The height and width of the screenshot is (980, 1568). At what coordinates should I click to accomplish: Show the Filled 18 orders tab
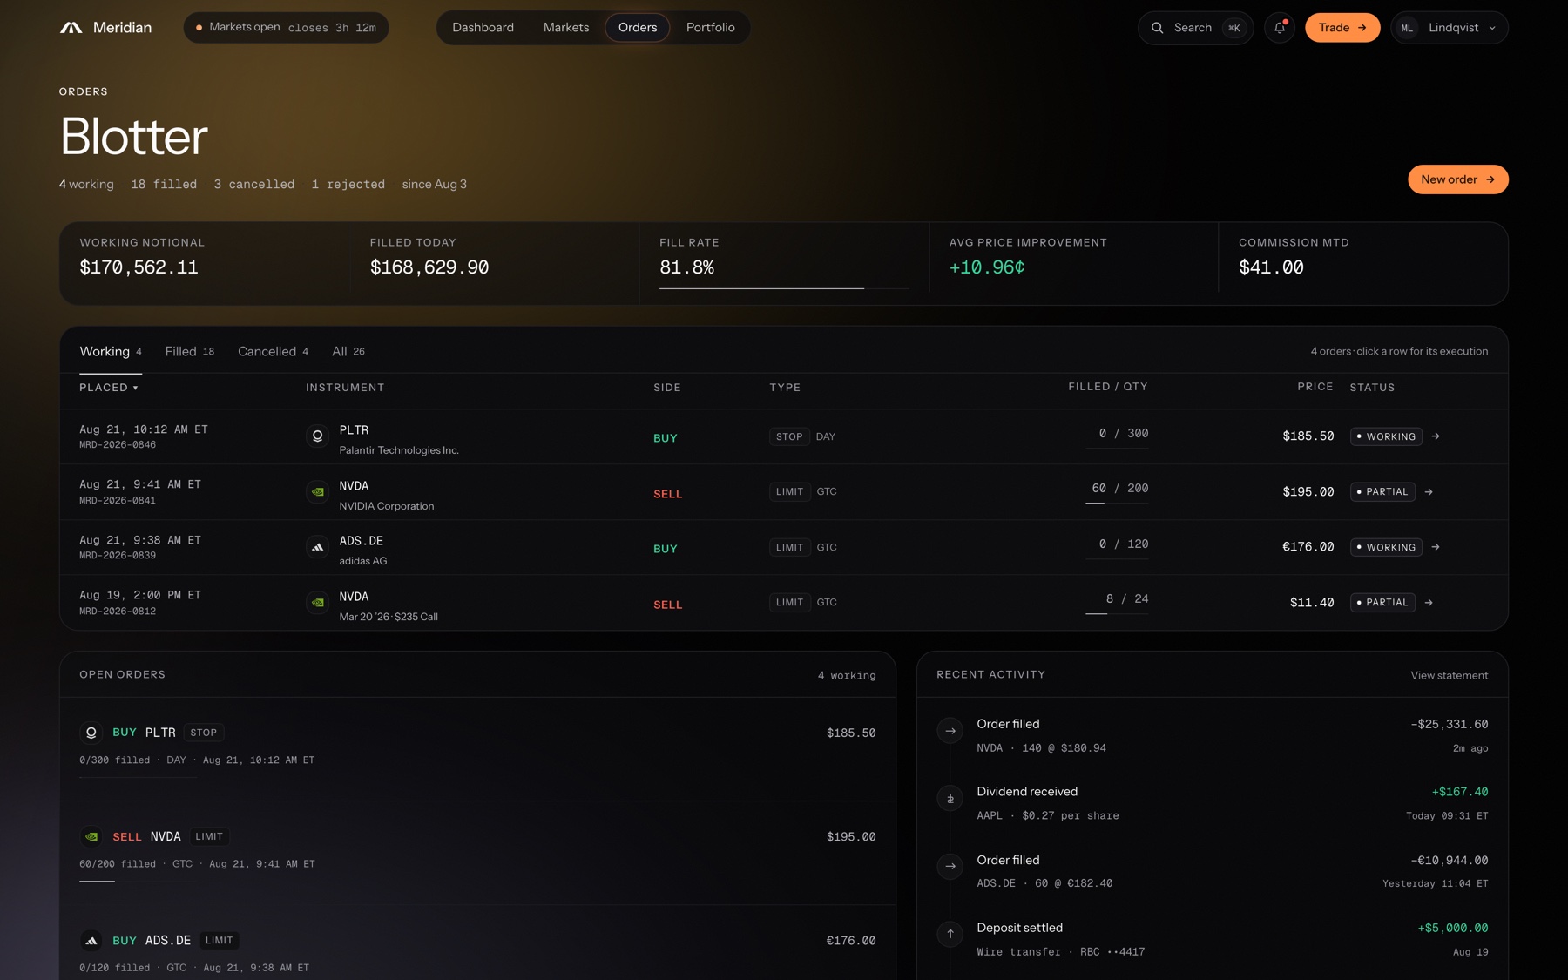pos(190,351)
